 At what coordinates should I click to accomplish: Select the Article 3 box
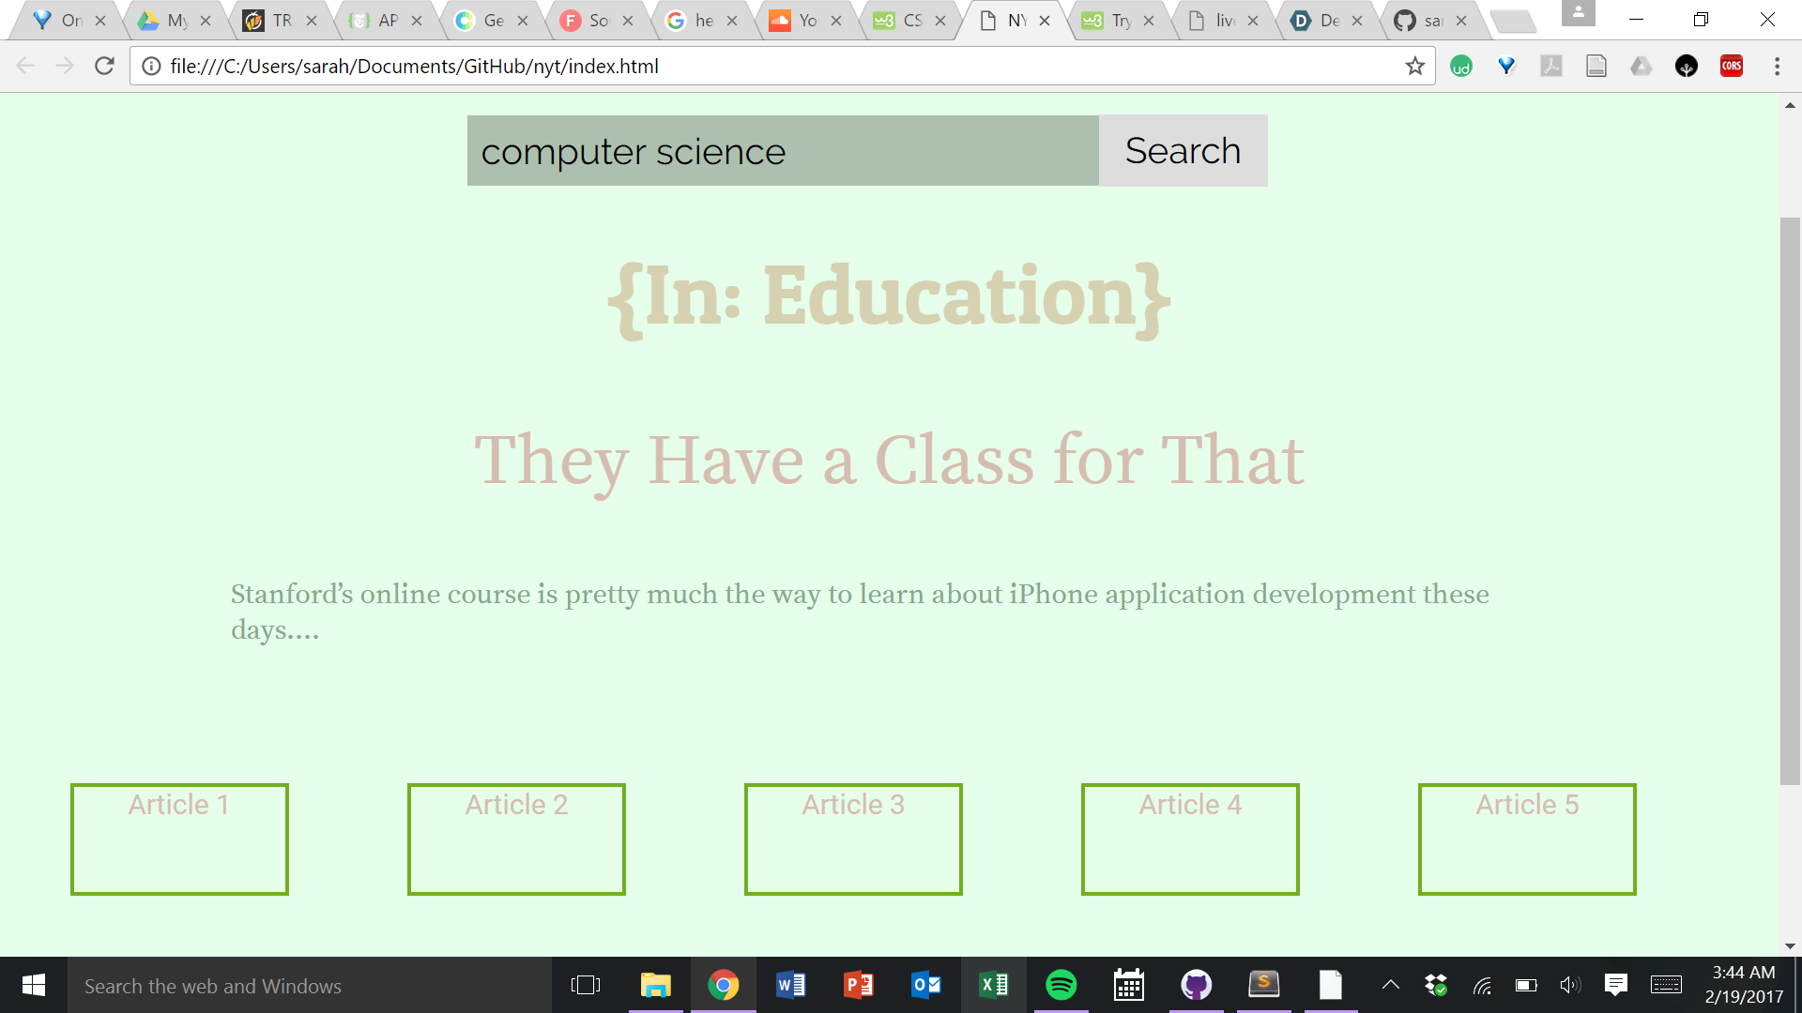pos(853,839)
